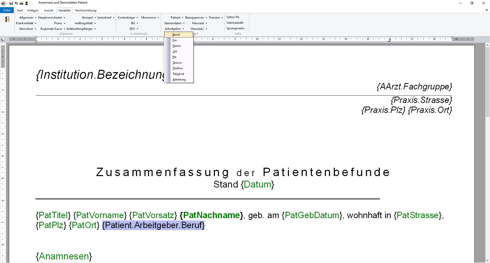Click the vertical scrollbar thumb

[x=488, y=82]
